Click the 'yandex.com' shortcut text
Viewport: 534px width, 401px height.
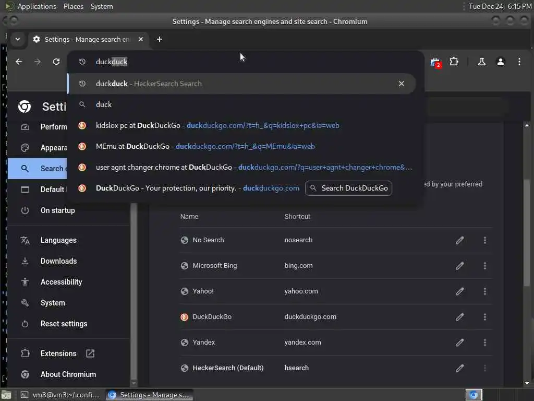pos(302,343)
